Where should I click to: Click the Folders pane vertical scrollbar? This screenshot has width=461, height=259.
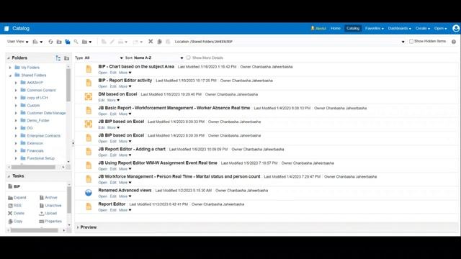click(68, 85)
